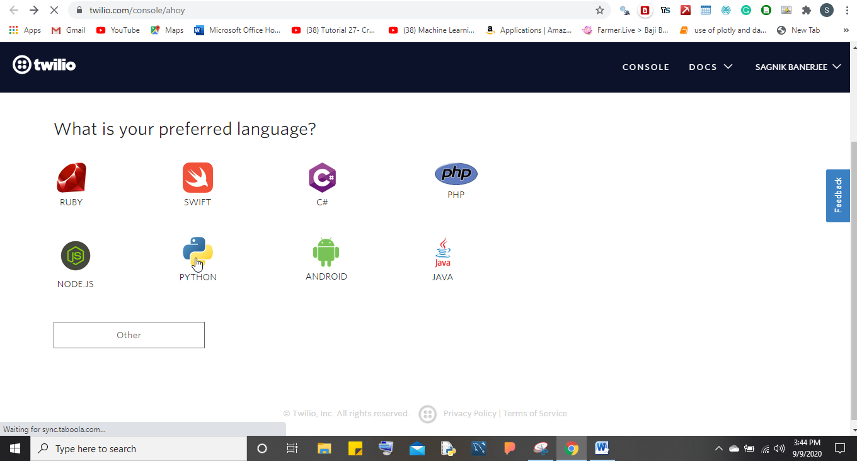Viewport: 857px width, 461px height.
Task: Go to CONSOLE in top navigation
Action: [645, 67]
